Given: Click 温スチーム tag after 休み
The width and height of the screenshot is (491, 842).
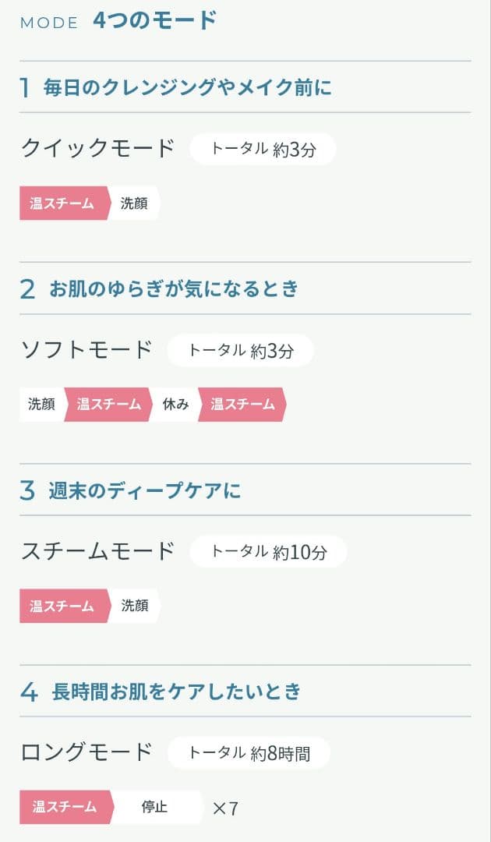Looking at the screenshot, I should [242, 405].
